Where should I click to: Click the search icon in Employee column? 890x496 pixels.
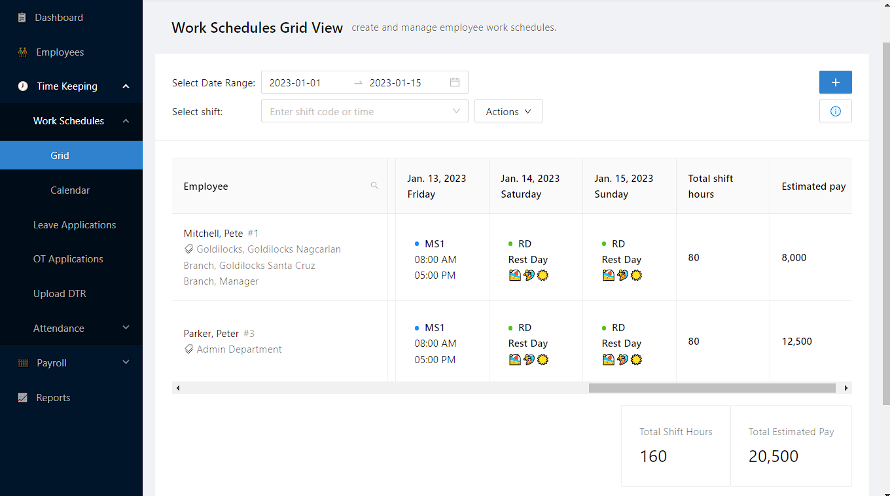(374, 186)
